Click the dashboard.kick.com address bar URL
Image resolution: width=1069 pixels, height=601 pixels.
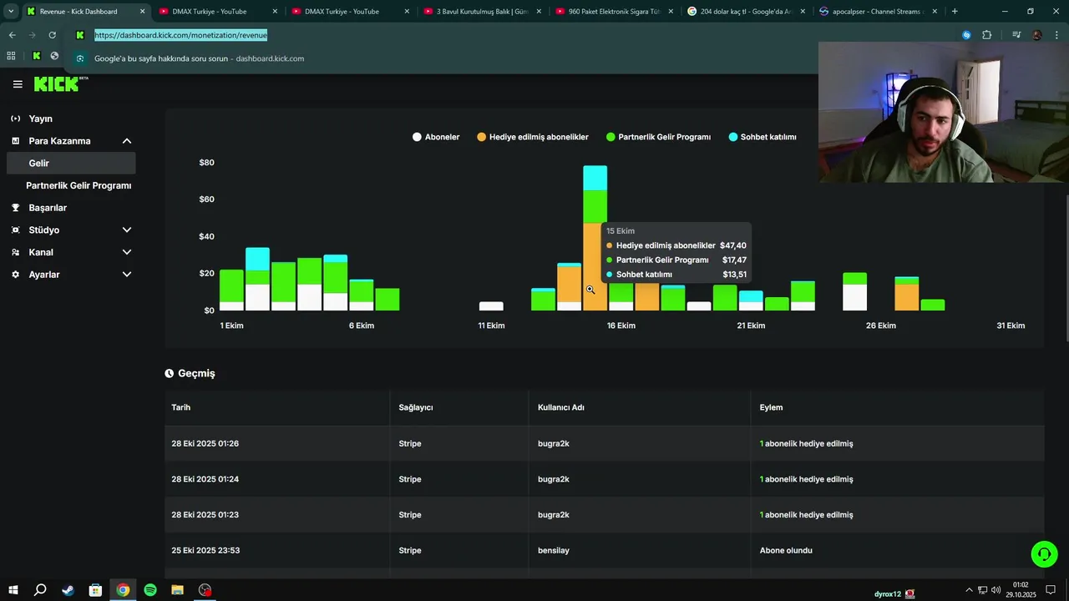tap(180, 35)
